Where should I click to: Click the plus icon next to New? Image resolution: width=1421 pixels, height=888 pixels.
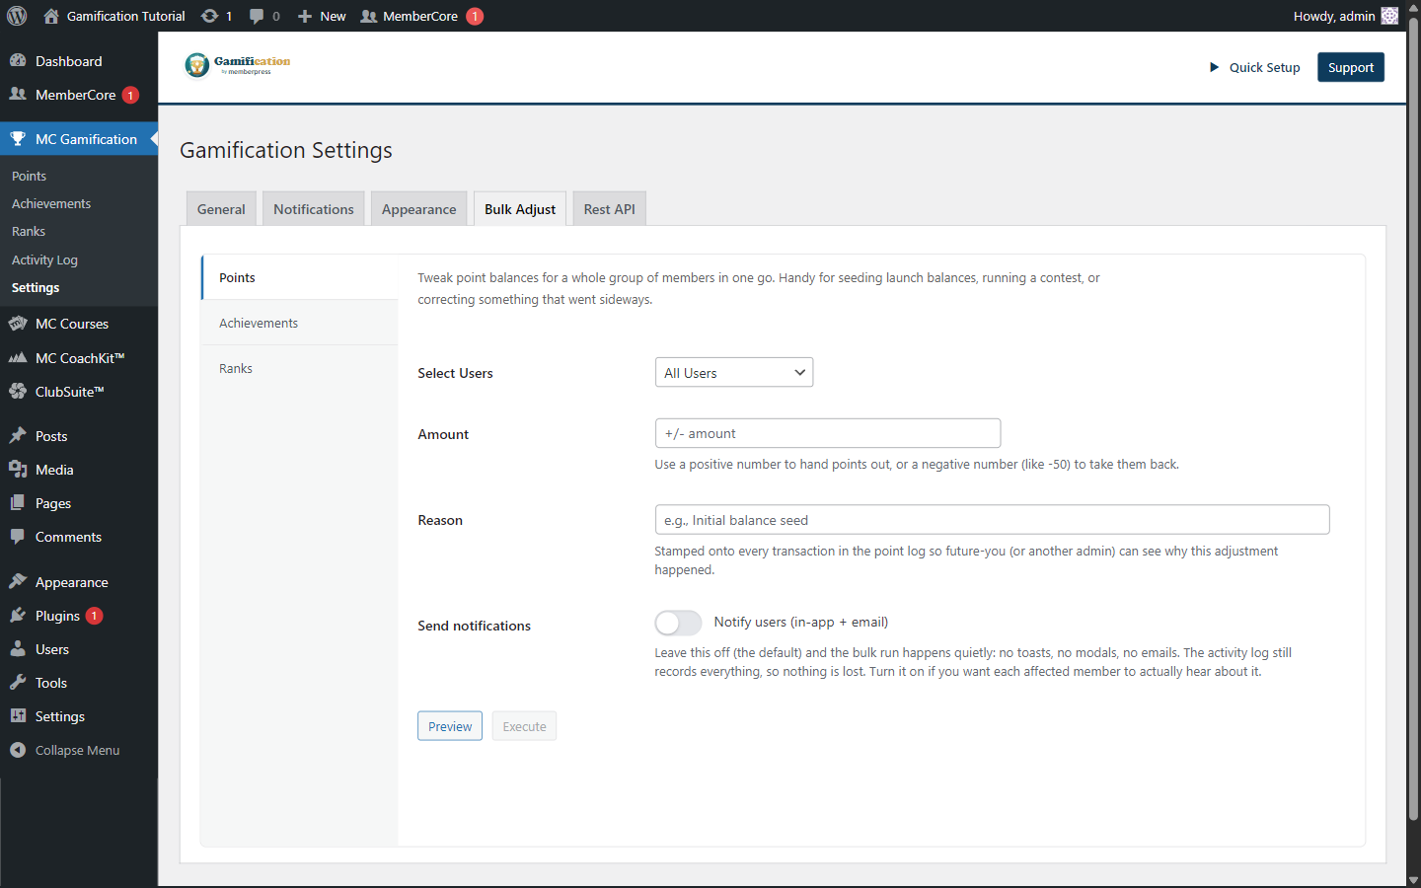point(305,16)
